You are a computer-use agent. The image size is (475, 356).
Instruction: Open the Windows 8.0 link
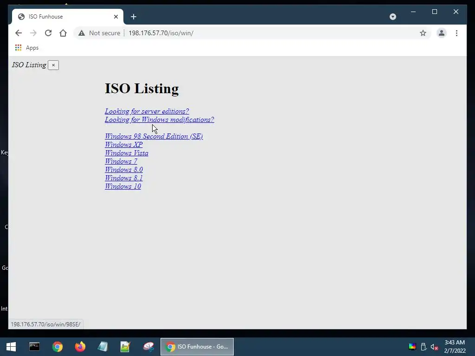point(123,170)
